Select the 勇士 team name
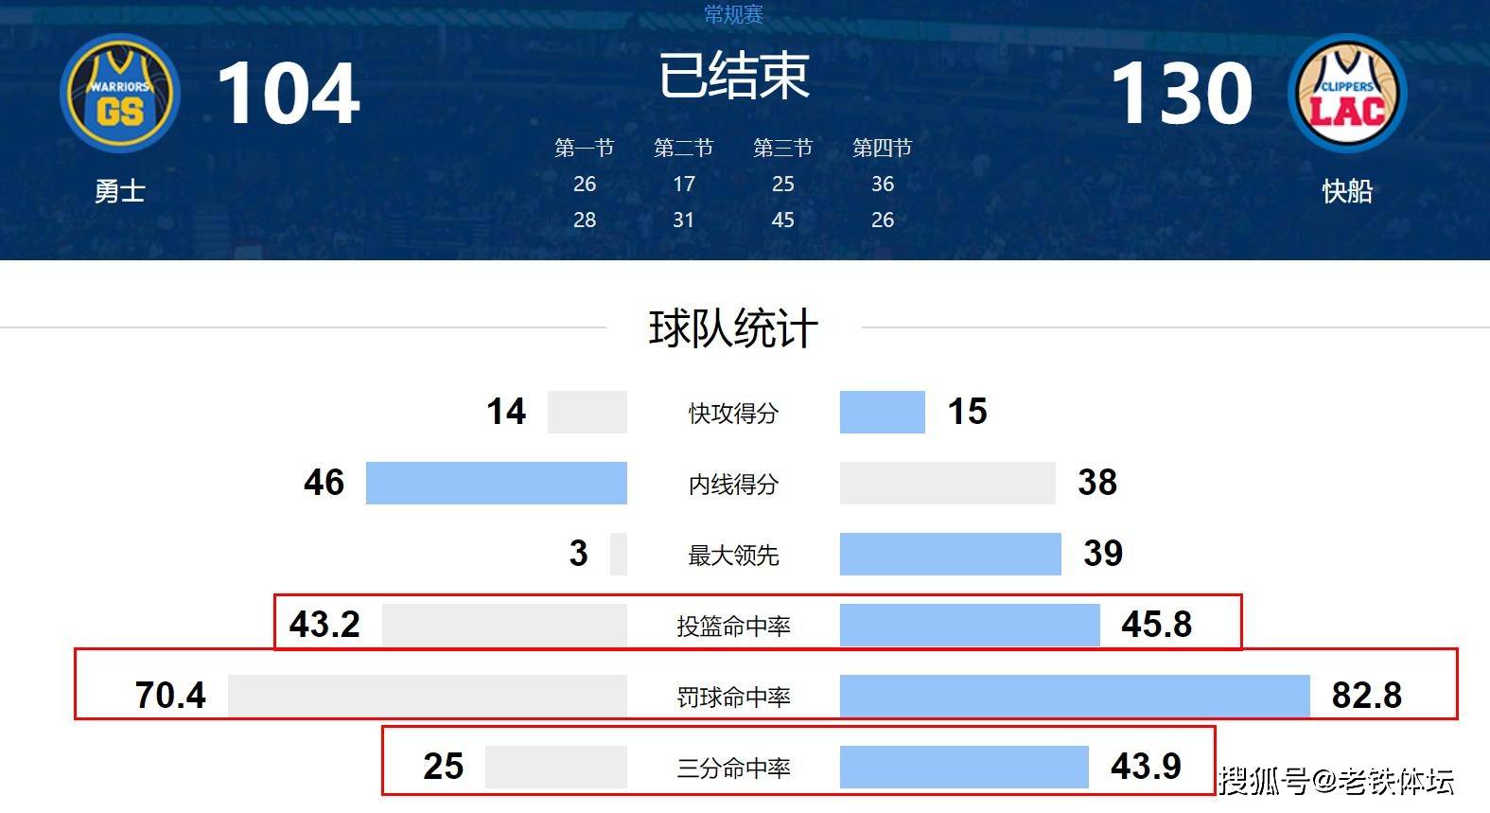This screenshot has width=1490, height=813. pos(119,191)
